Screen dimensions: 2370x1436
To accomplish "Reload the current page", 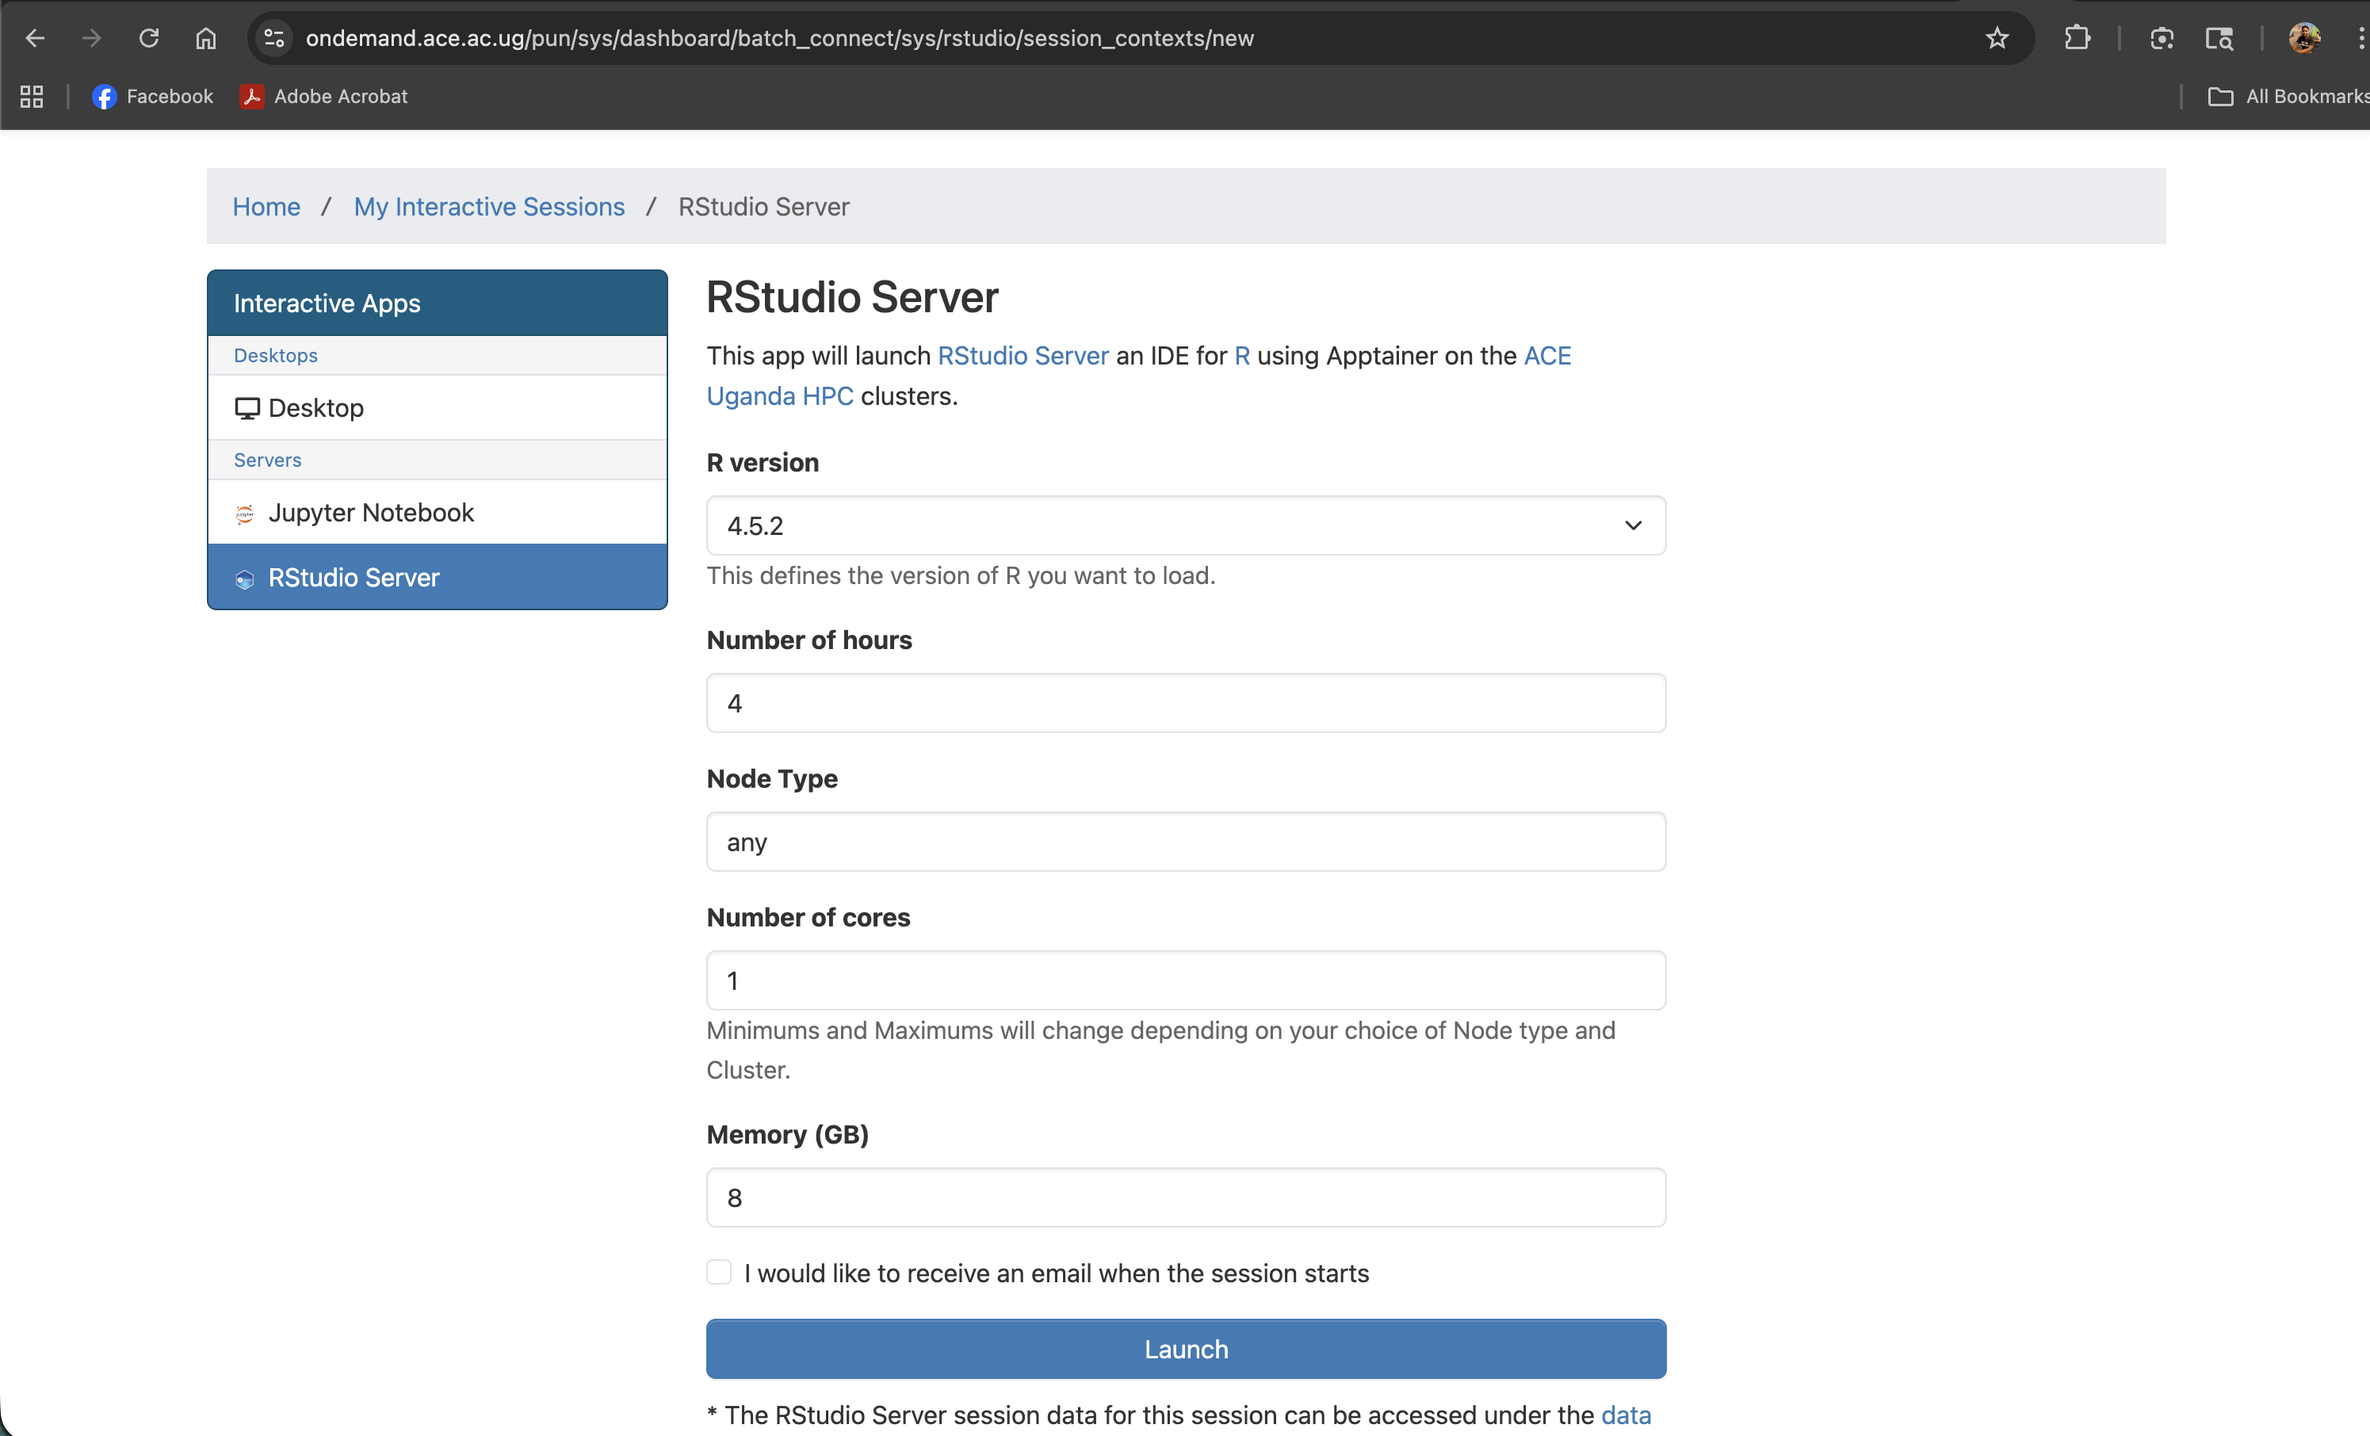I will [x=149, y=39].
